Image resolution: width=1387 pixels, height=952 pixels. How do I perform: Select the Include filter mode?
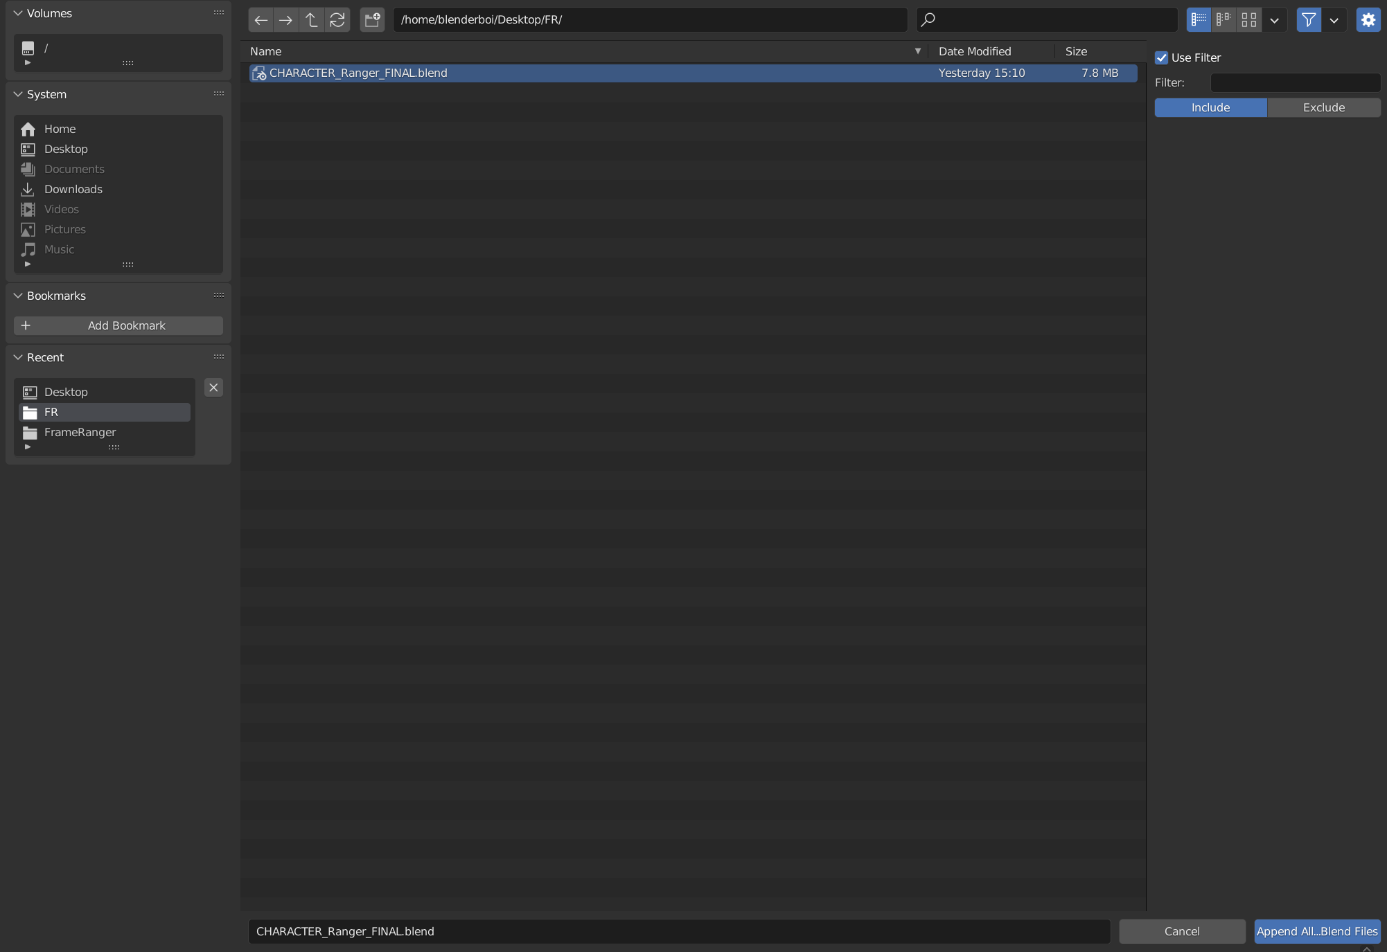(1211, 107)
